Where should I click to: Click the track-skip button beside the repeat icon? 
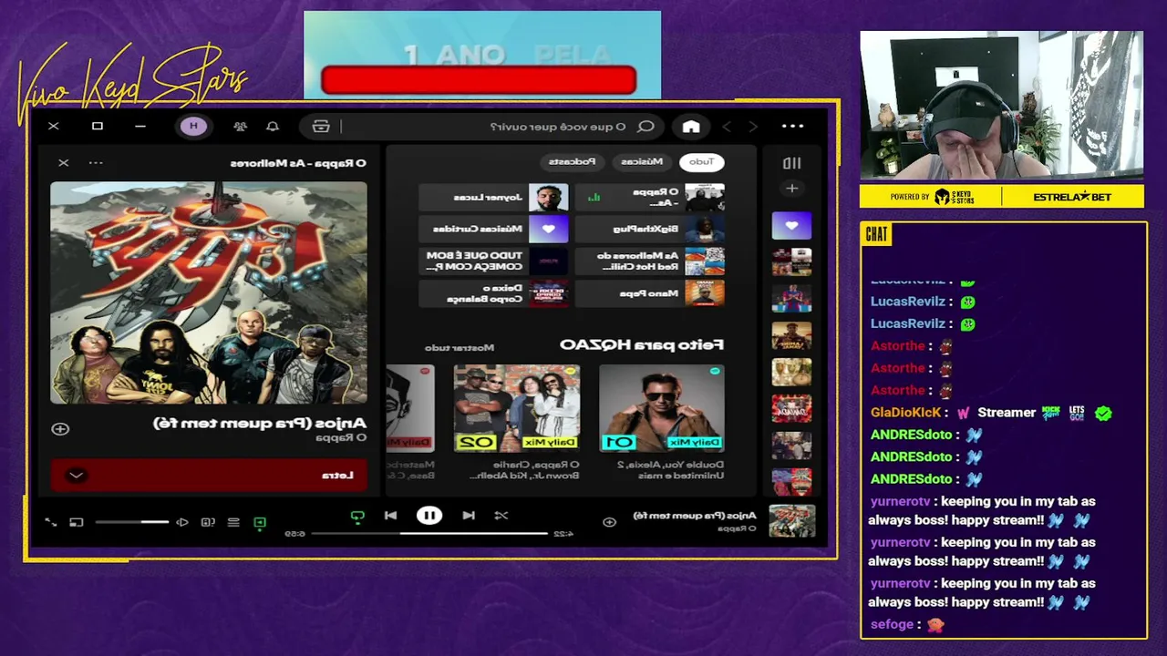click(390, 516)
